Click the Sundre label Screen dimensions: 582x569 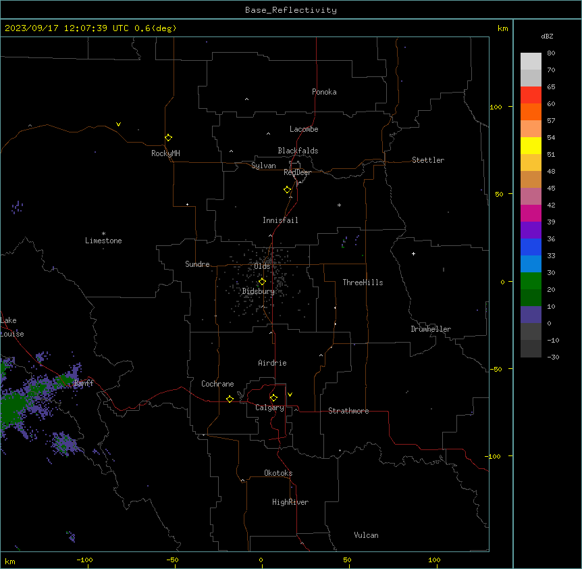[197, 264]
